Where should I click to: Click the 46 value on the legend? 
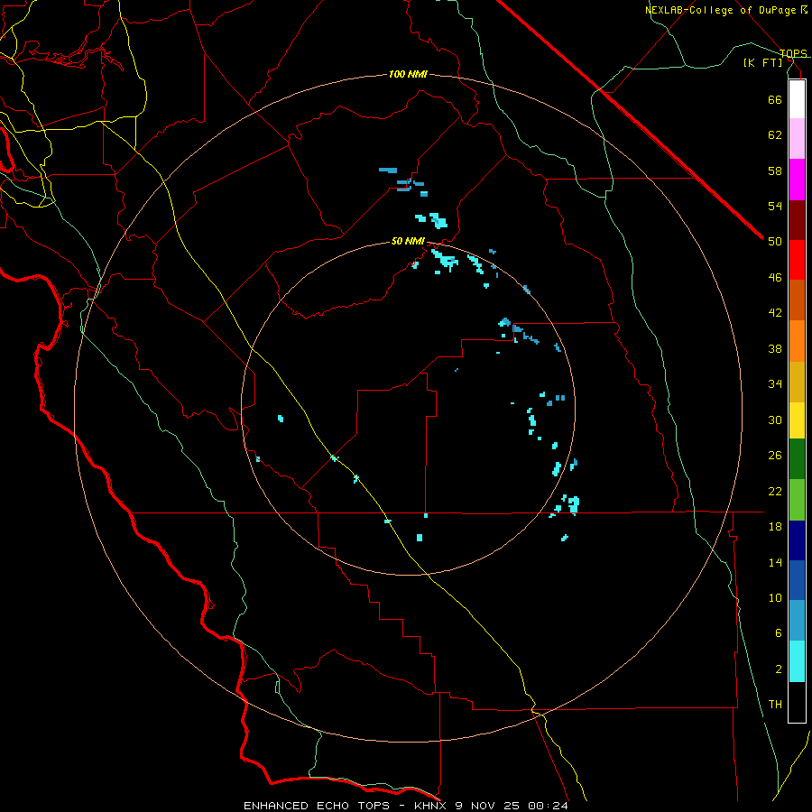click(775, 278)
